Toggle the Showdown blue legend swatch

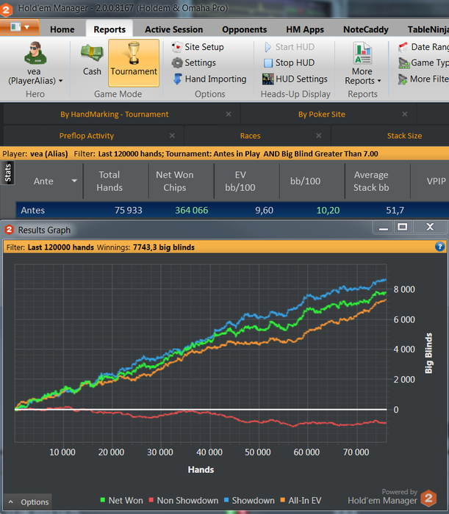click(226, 500)
